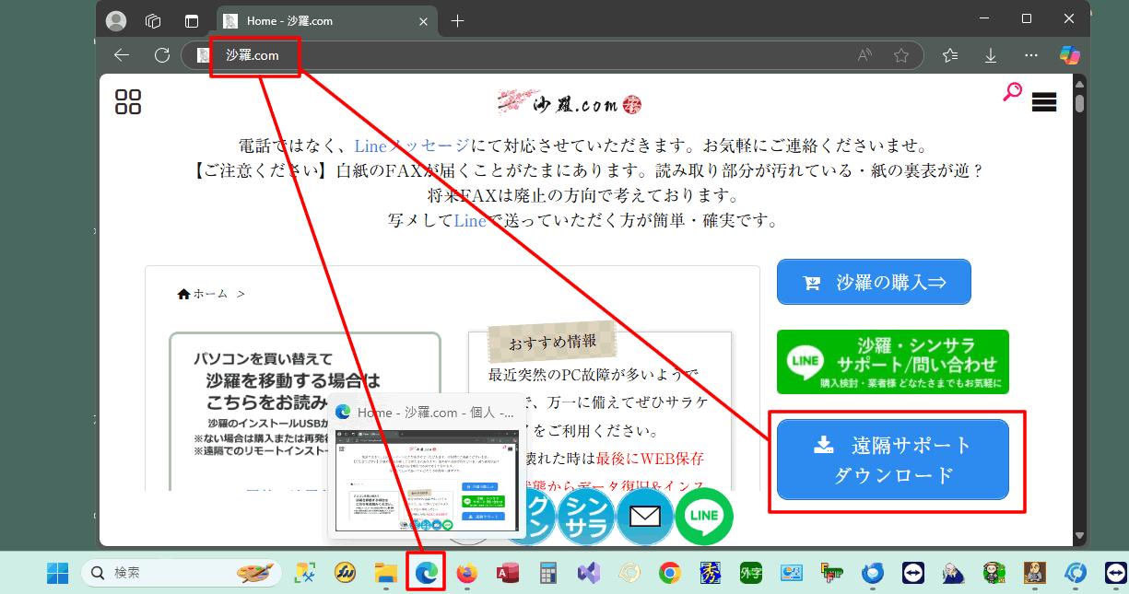Click the 沙羅.com address bar
The height and width of the screenshot is (594, 1129).
click(x=551, y=55)
